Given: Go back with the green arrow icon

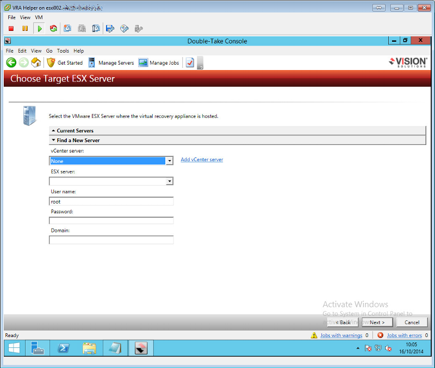Looking at the screenshot, I should coord(11,62).
